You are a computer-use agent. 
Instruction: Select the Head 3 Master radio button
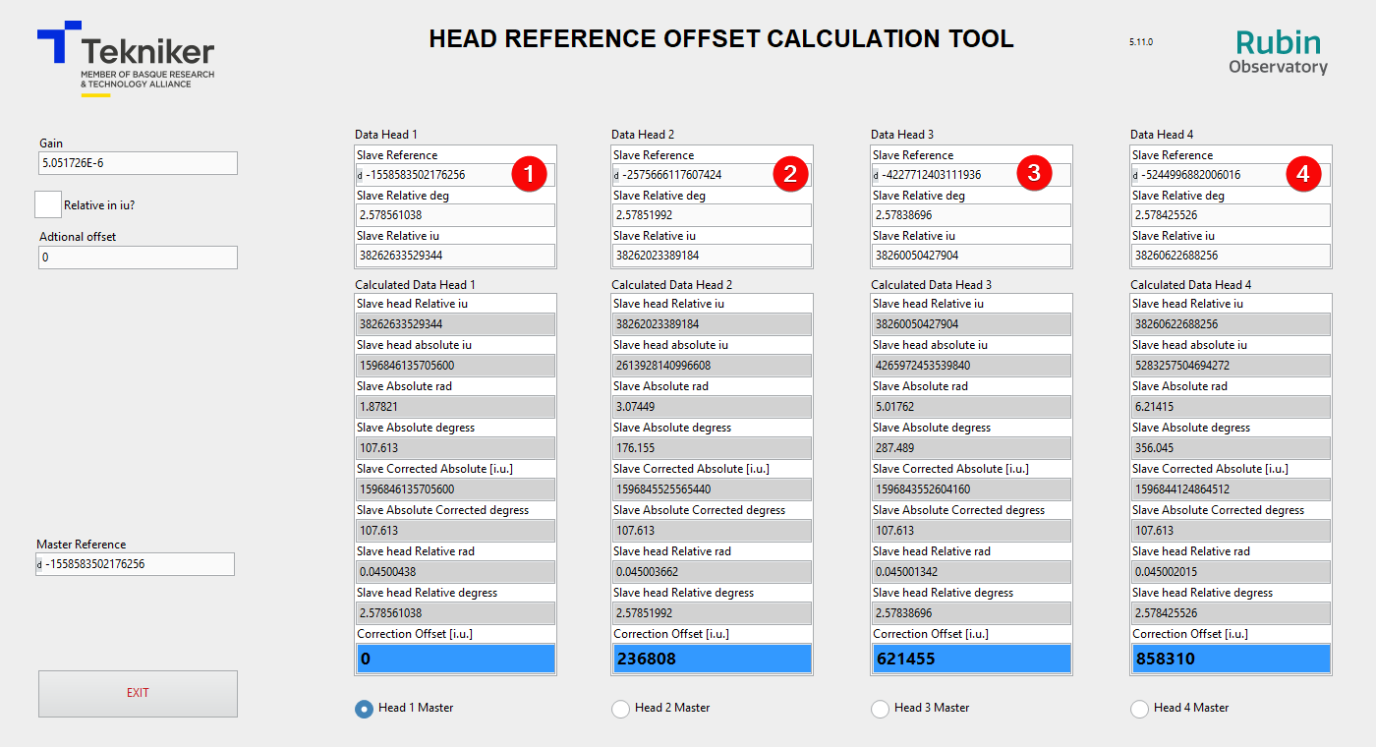[x=880, y=709]
